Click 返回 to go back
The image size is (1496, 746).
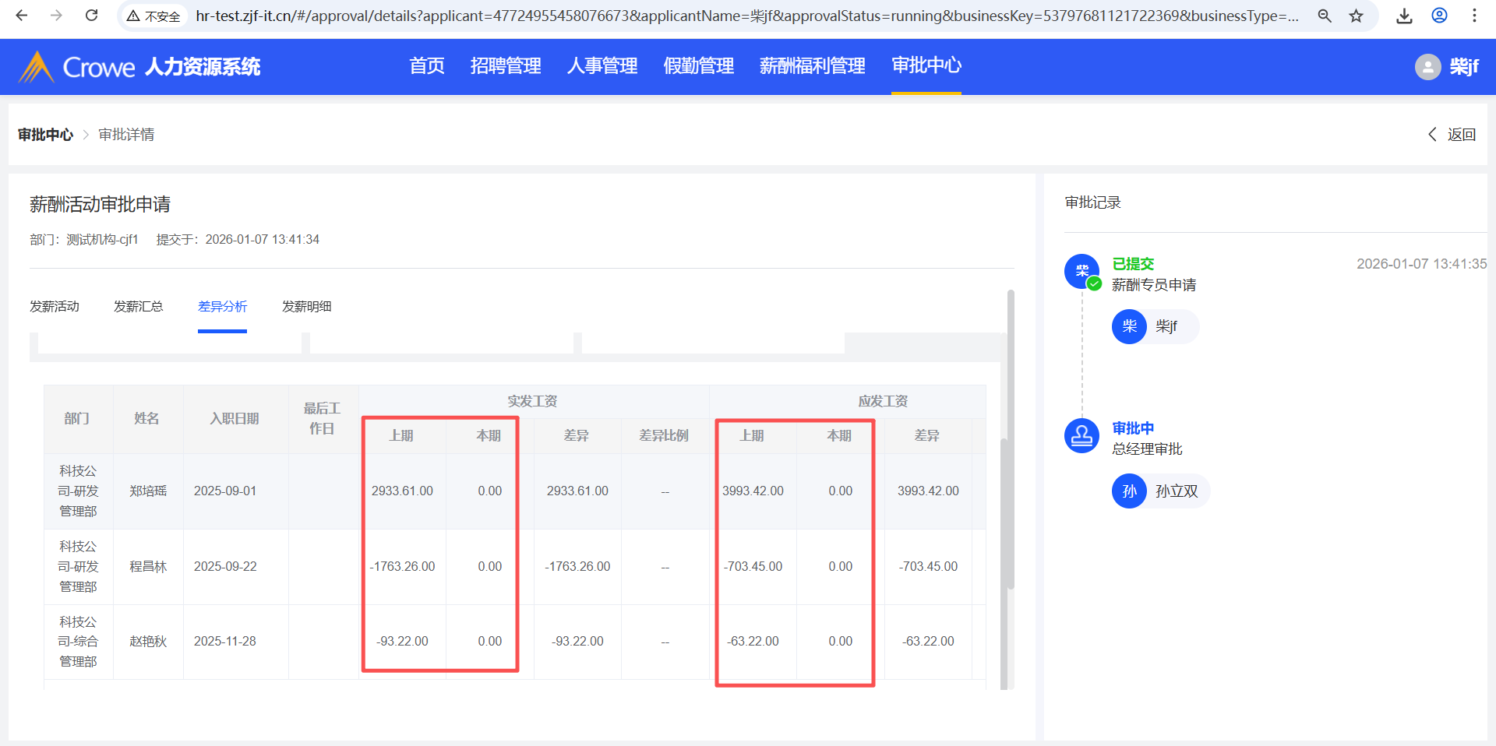tap(1452, 135)
